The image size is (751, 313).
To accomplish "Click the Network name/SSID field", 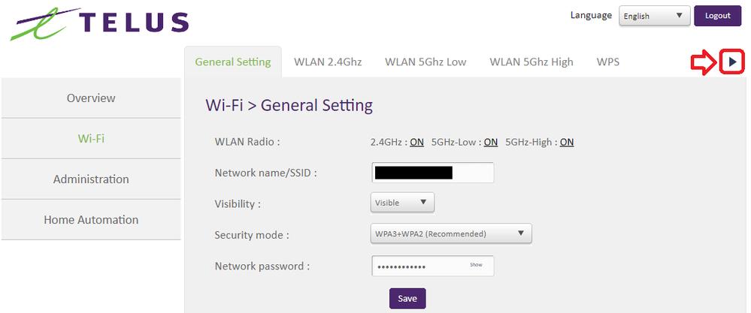I will 432,173.
